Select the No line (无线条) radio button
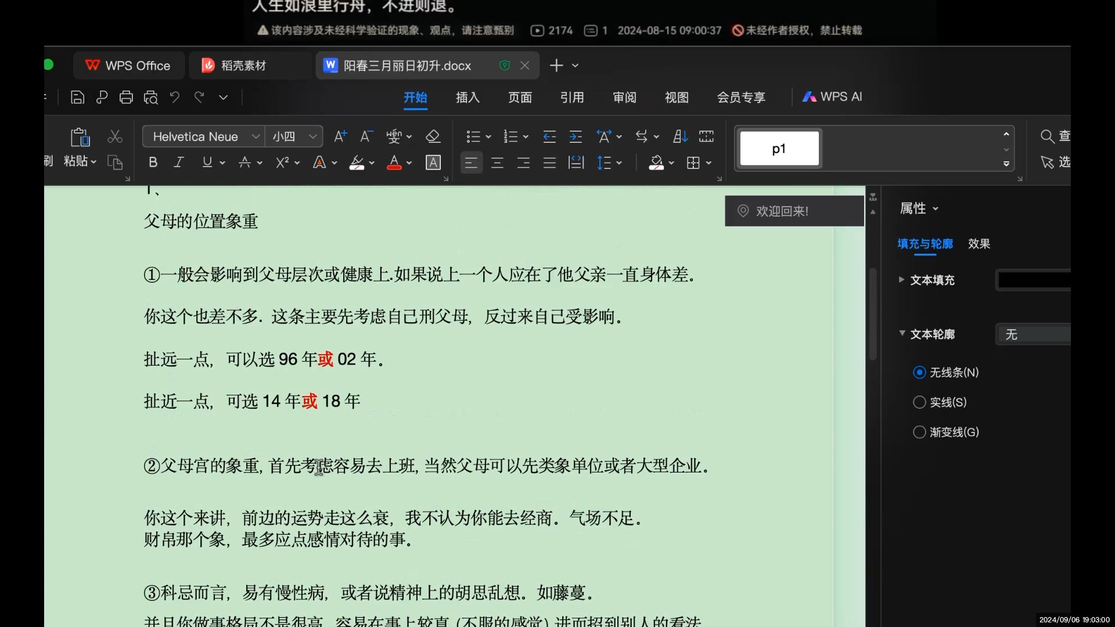 (919, 372)
